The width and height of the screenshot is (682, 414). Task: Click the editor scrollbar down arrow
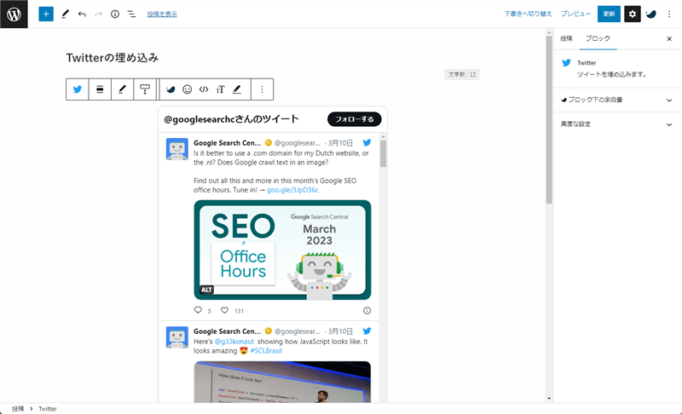click(x=549, y=399)
